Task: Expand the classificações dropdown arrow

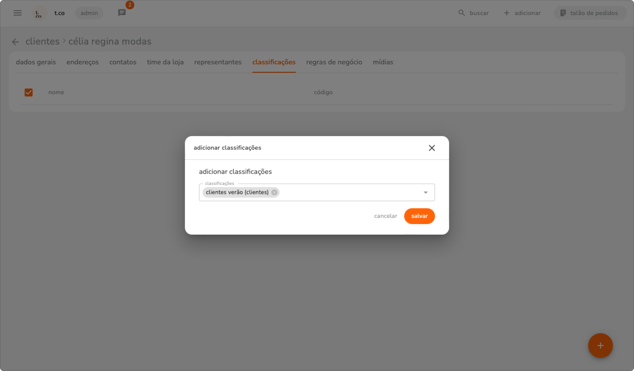Action: [x=425, y=192]
